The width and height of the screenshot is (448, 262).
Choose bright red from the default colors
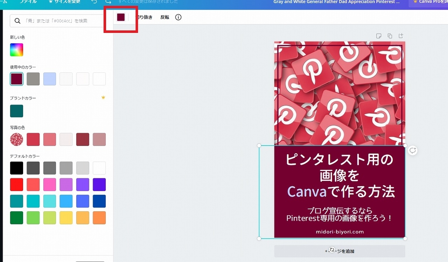16,184
